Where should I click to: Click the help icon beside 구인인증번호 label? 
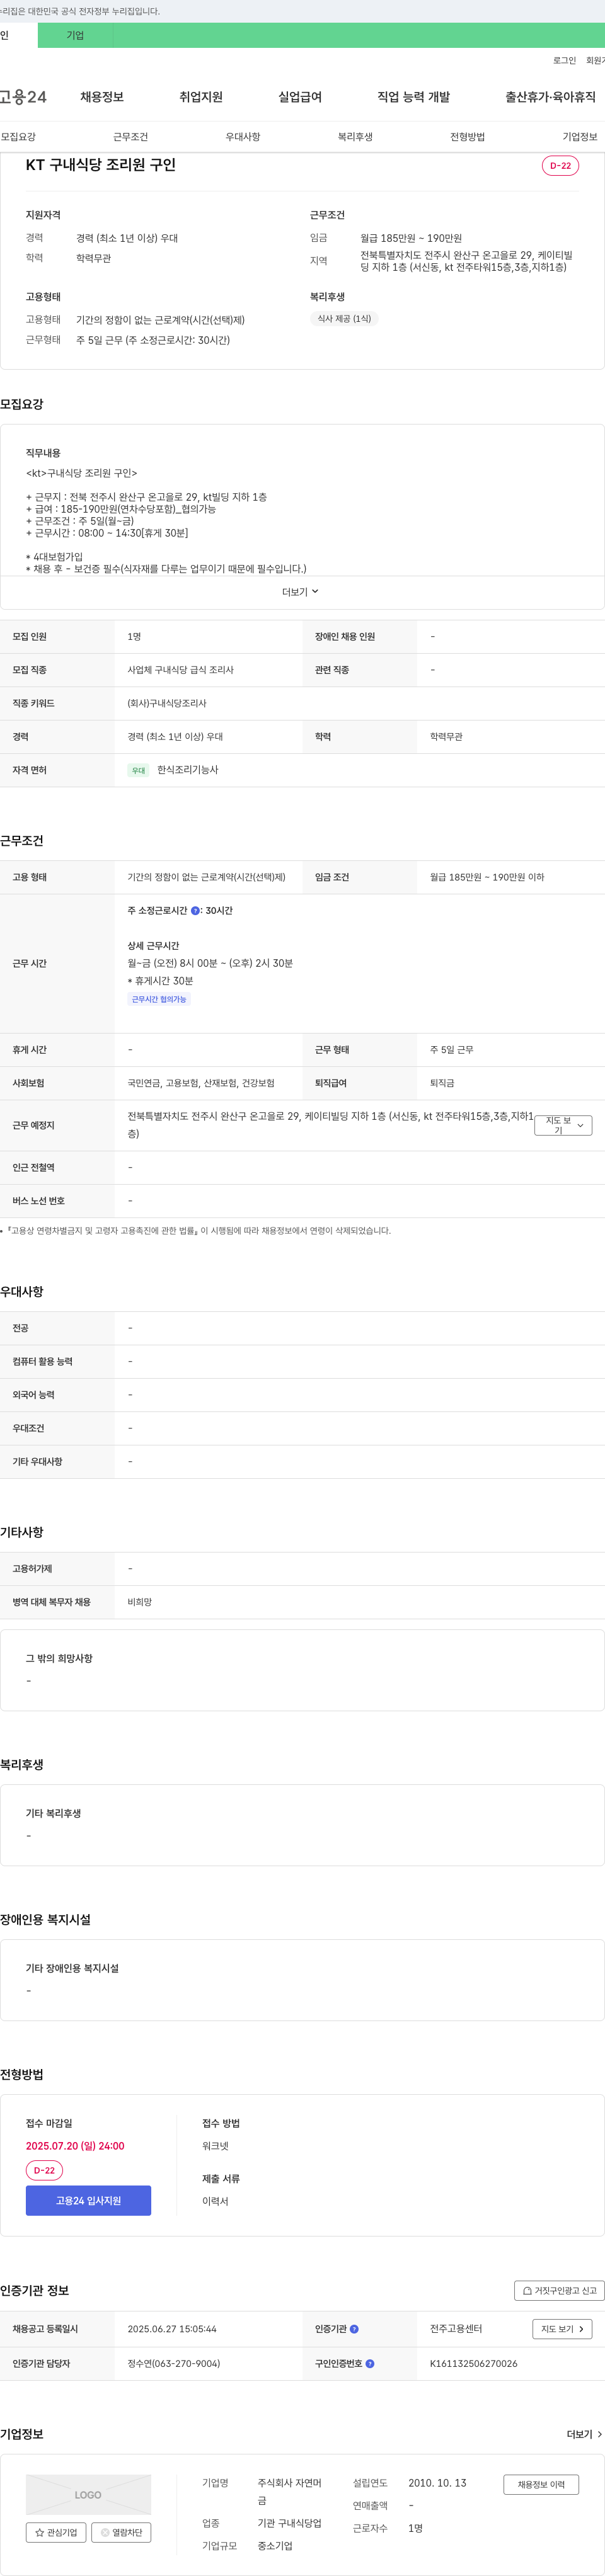370,2364
